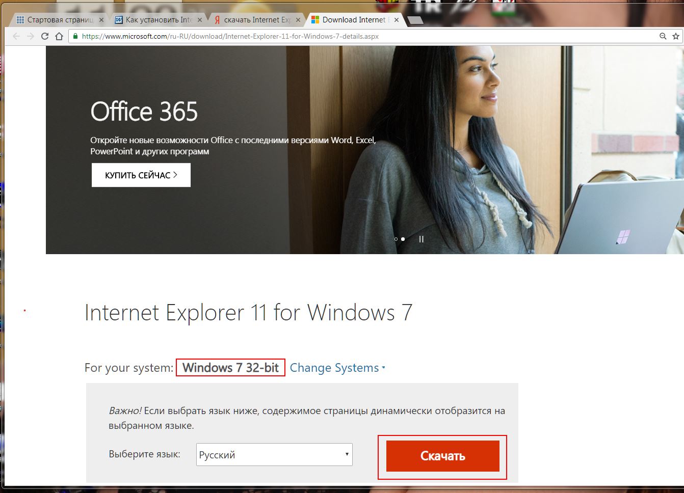Select the Download Internet tab
This screenshot has height=493, width=684.
(355, 20)
